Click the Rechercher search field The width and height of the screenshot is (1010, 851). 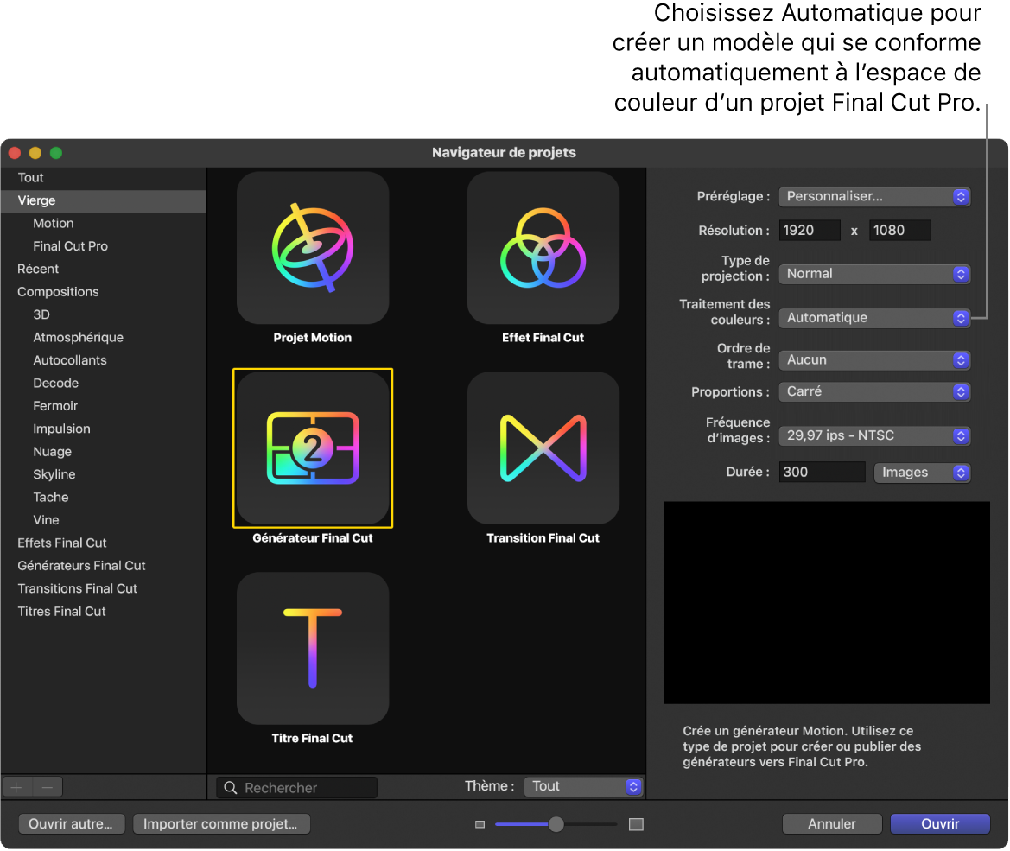(306, 788)
